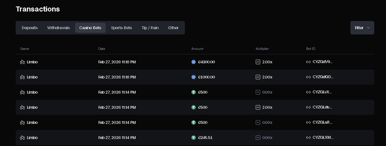Click 2.00x multiplier in CYZGLdu row
The width and height of the screenshot is (386, 146).
(267, 107)
